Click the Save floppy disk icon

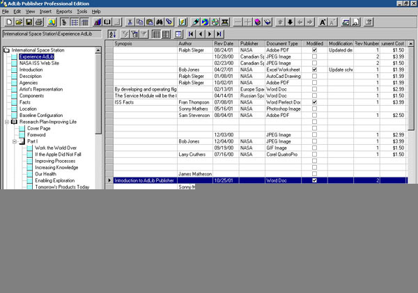[x=29, y=22]
